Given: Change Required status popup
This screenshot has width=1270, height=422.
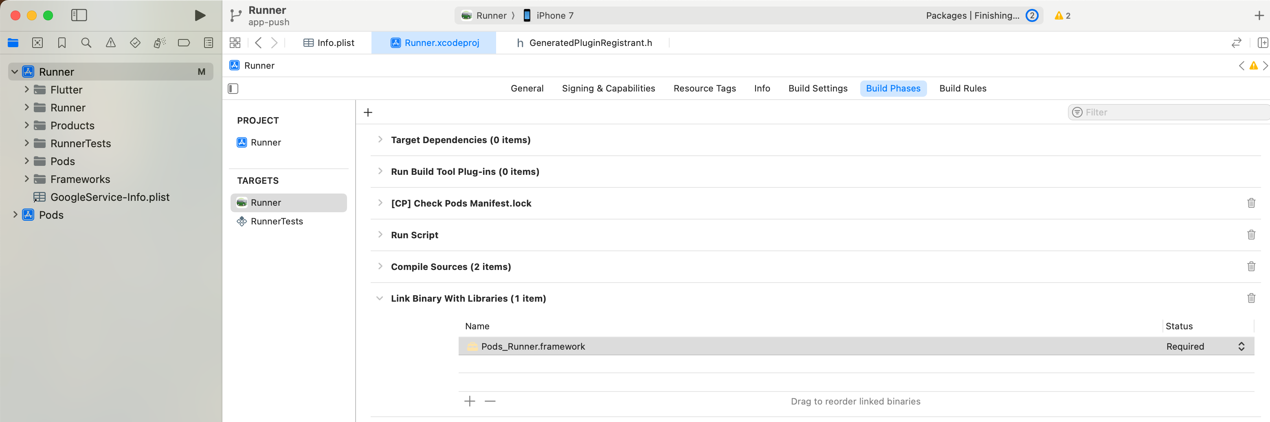Looking at the screenshot, I should pos(1206,346).
